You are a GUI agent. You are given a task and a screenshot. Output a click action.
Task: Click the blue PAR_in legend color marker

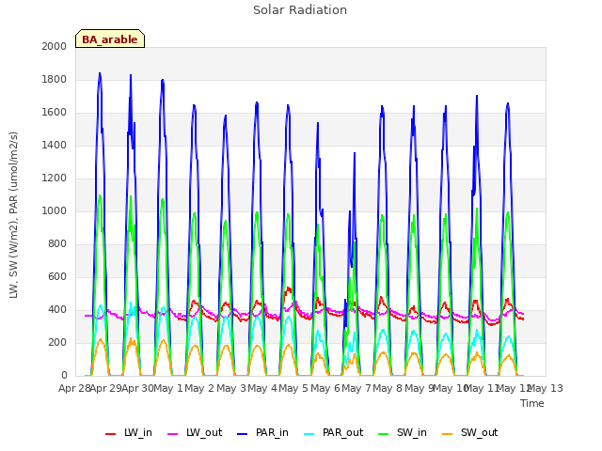pyautogui.click(x=243, y=434)
